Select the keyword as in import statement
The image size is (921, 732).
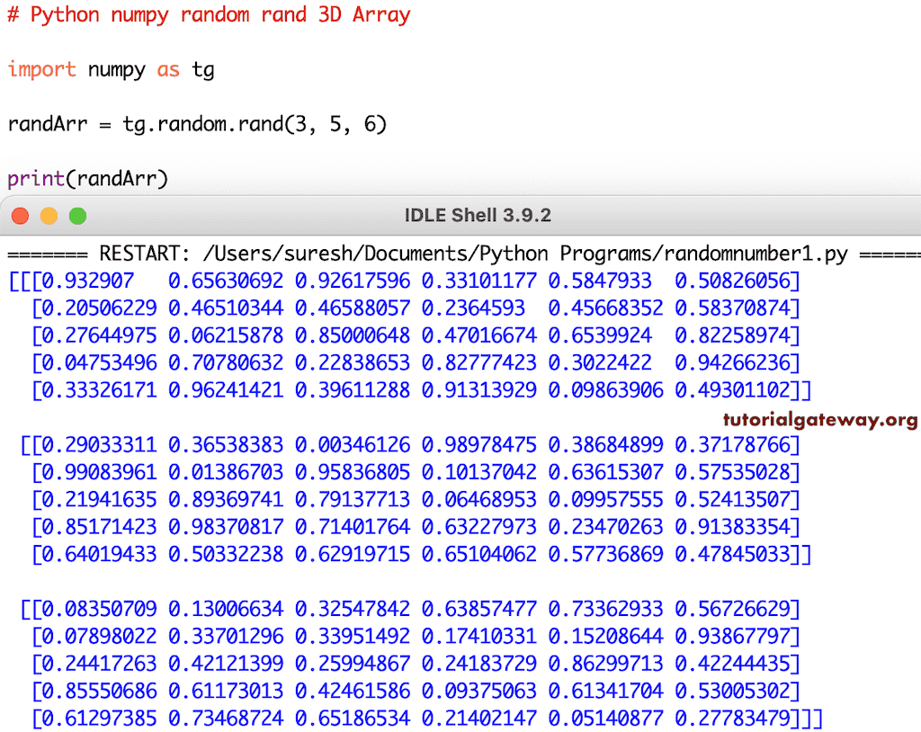pyautogui.click(x=168, y=70)
